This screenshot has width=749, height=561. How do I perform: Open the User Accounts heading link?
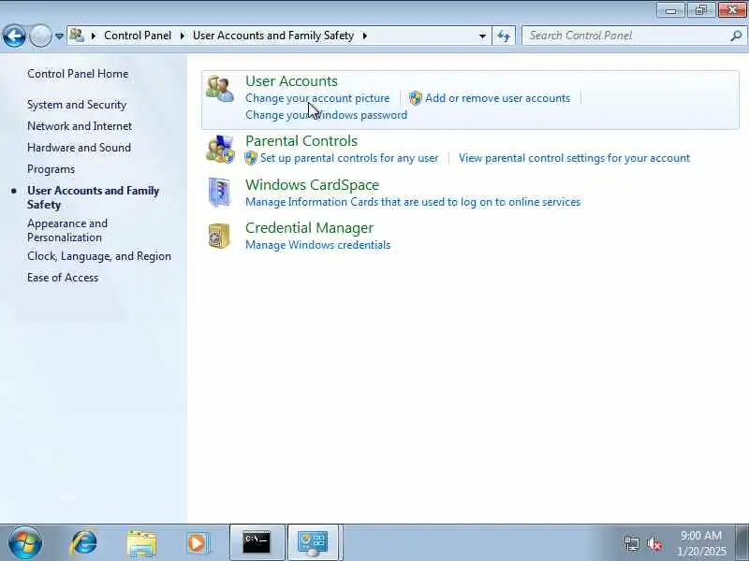coord(291,81)
